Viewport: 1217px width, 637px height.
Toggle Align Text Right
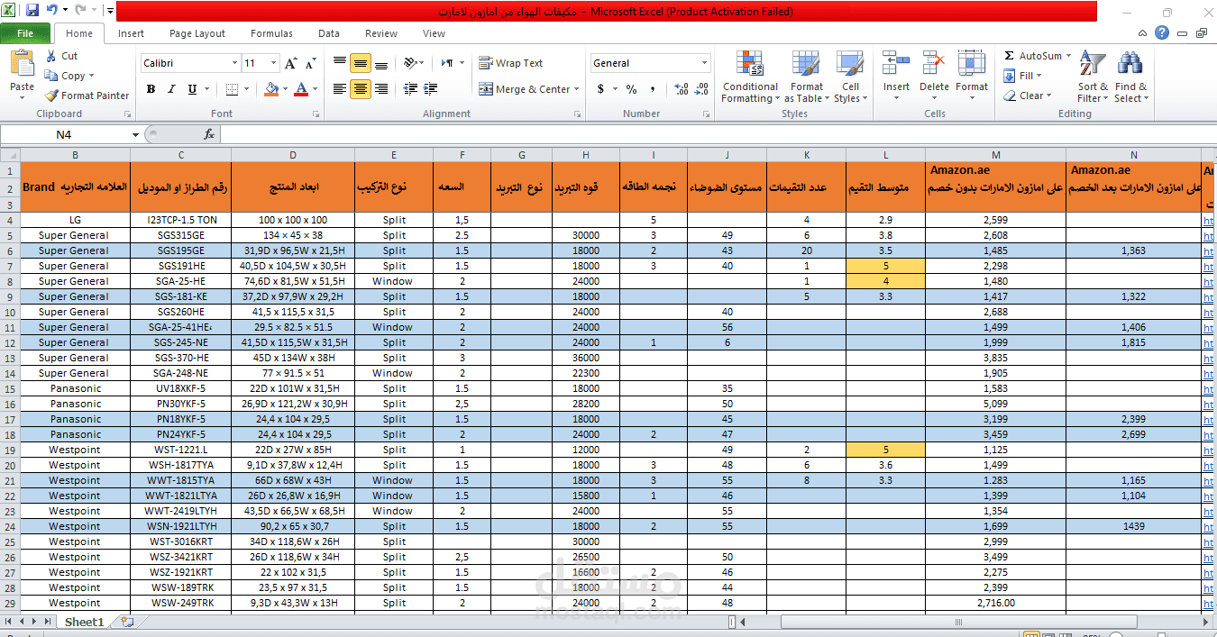380,89
